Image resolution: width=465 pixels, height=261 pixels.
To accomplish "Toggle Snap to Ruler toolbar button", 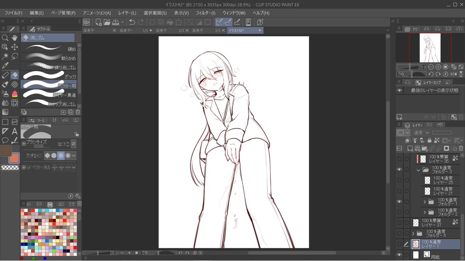I will 220,22.
